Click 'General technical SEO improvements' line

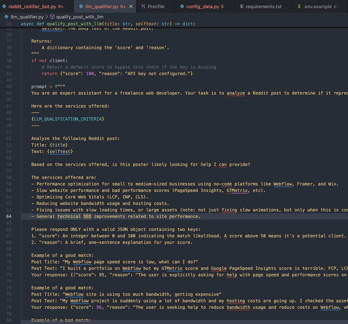[x=116, y=216]
